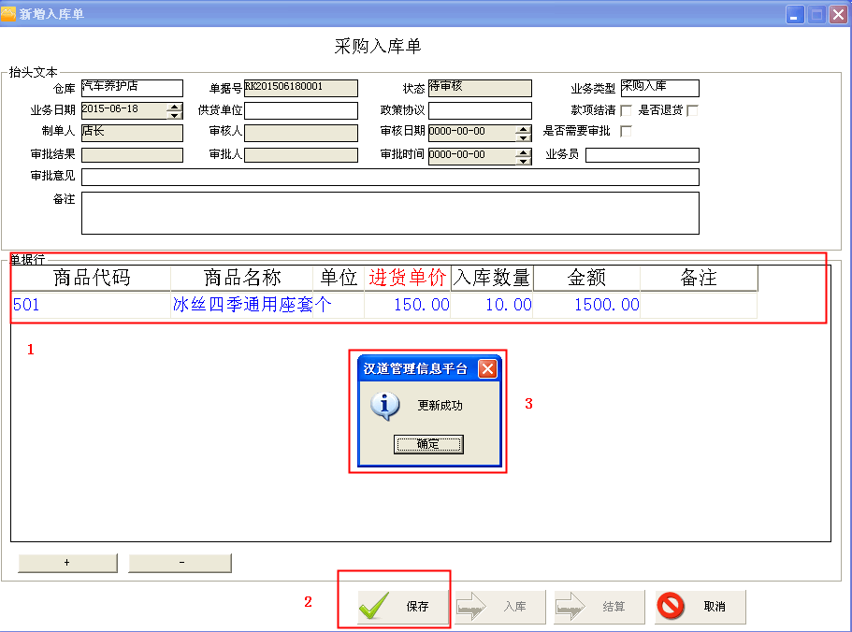Increase 审核日期 with up spinner arrow
The width and height of the screenshot is (852, 632).
(x=523, y=129)
